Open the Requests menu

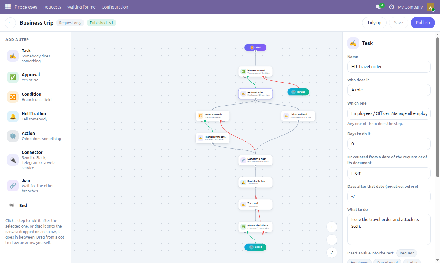point(52,7)
